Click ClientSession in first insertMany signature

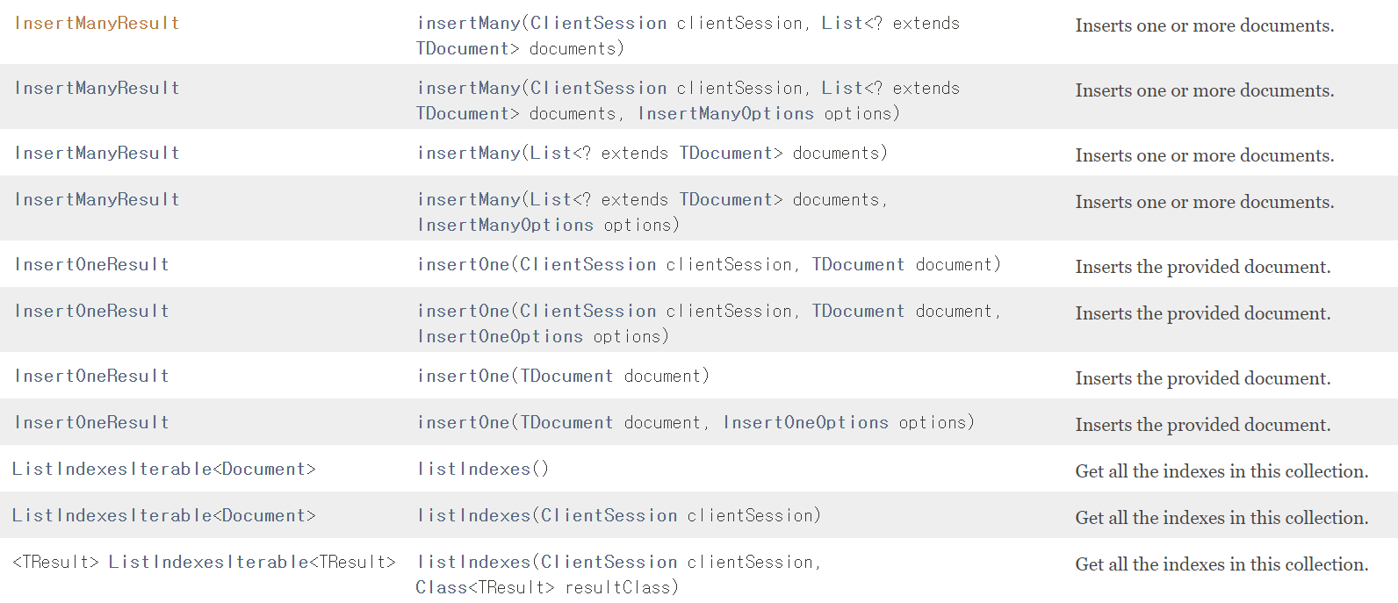click(598, 23)
